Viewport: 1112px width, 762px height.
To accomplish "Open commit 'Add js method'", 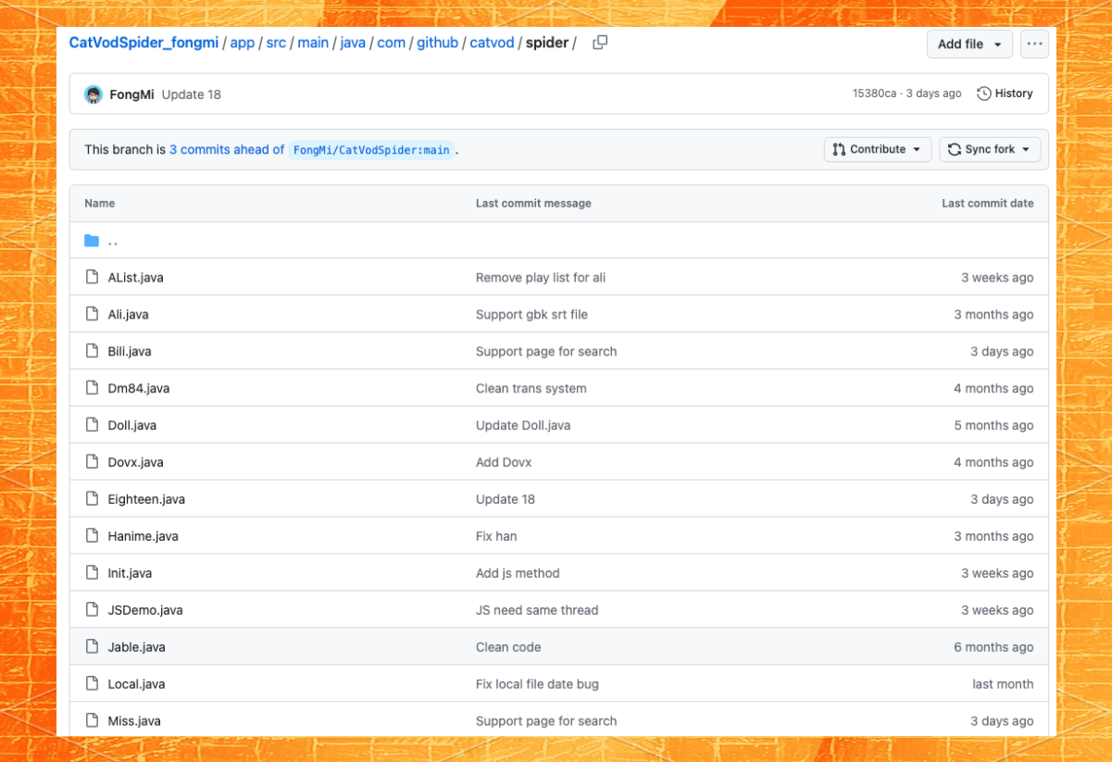I will pyautogui.click(x=518, y=573).
